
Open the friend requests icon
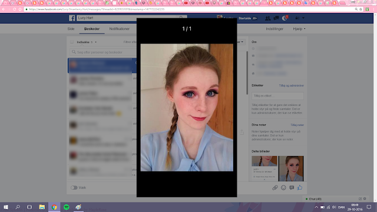coord(267,18)
